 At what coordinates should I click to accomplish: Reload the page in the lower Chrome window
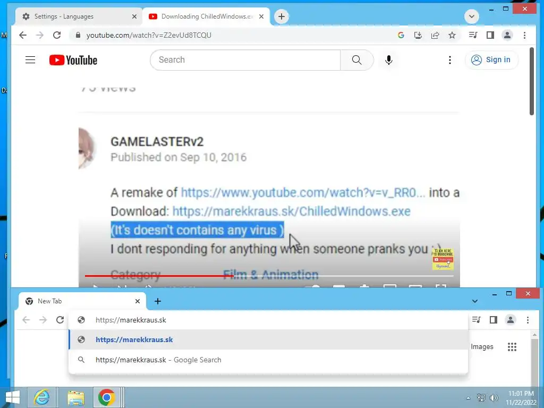[x=60, y=320]
